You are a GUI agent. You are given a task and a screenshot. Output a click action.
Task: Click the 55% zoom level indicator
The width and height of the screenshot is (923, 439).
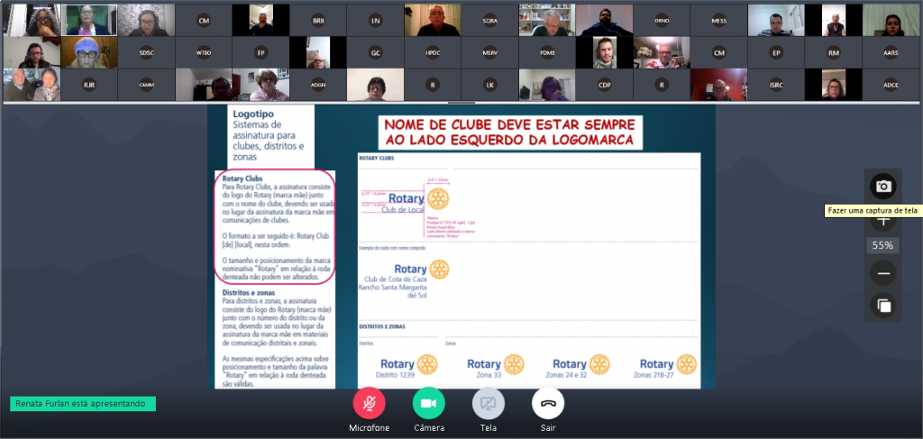tap(883, 245)
